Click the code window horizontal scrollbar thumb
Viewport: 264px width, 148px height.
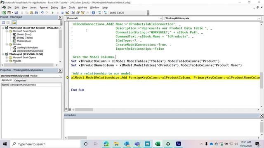click(x=84, y=110)
